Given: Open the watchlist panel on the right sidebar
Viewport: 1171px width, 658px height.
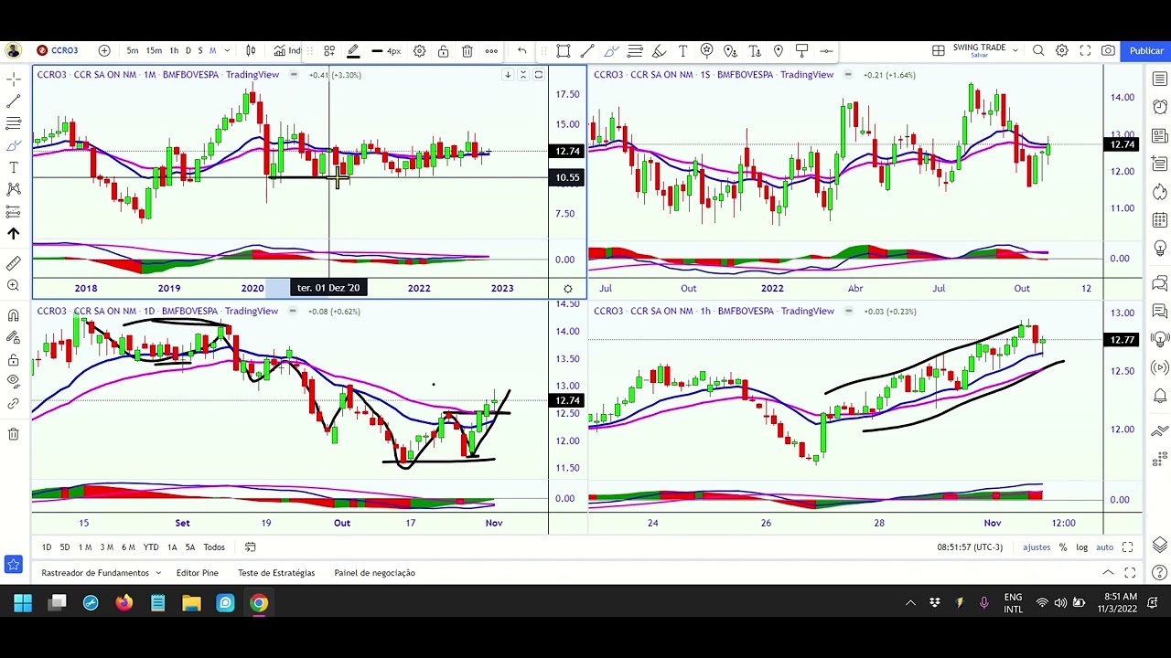Looking at the screenshot, I should coord(1160,80).
